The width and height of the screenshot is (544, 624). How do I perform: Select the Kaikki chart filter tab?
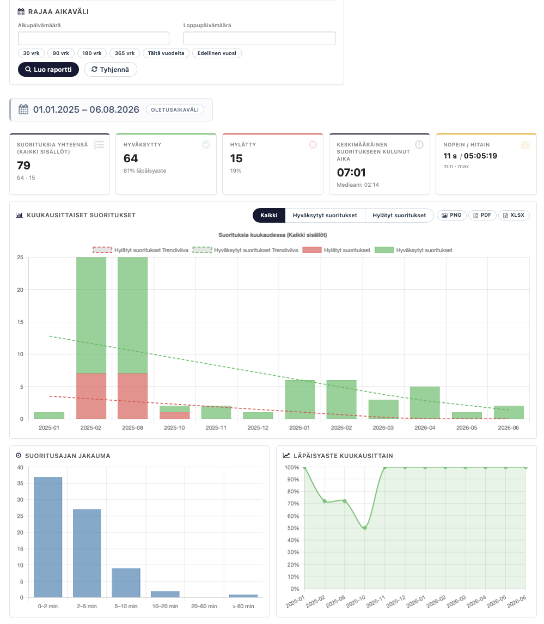(x=269, y=215)
